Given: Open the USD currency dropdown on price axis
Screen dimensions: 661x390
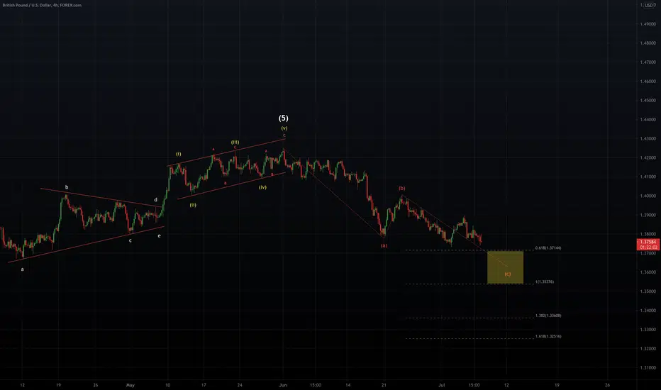Looking at the screenshot, I should (x=650, y=5).
